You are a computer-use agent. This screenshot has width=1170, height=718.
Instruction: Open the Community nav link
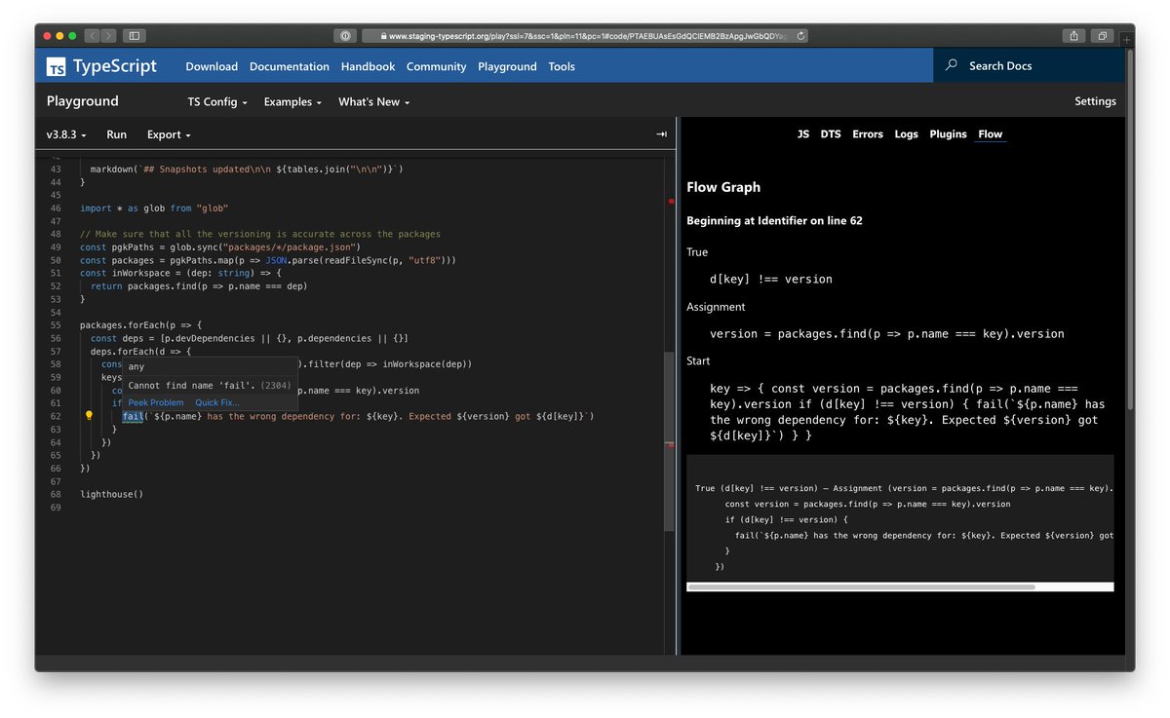[436, 66]
